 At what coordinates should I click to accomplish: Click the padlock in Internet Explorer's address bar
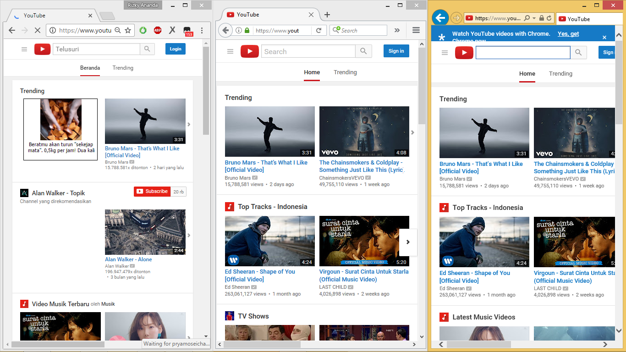542,18
